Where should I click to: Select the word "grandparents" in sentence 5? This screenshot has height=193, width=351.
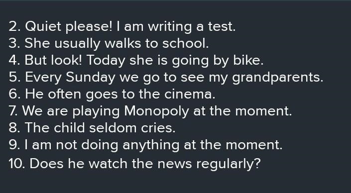click(276, 78)
